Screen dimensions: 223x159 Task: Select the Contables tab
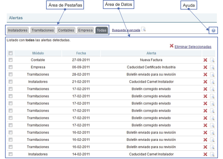tap(66, 30)
